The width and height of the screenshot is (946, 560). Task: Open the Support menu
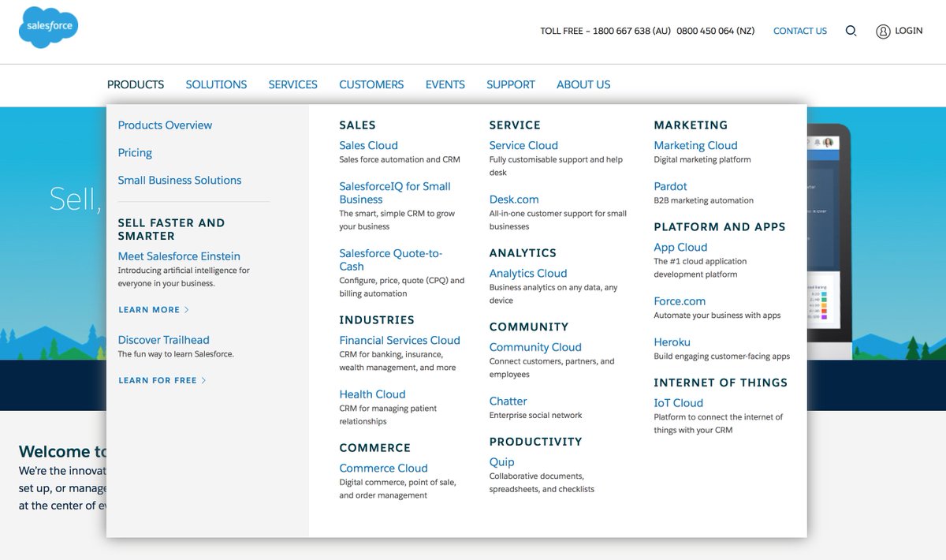[511, 84]
